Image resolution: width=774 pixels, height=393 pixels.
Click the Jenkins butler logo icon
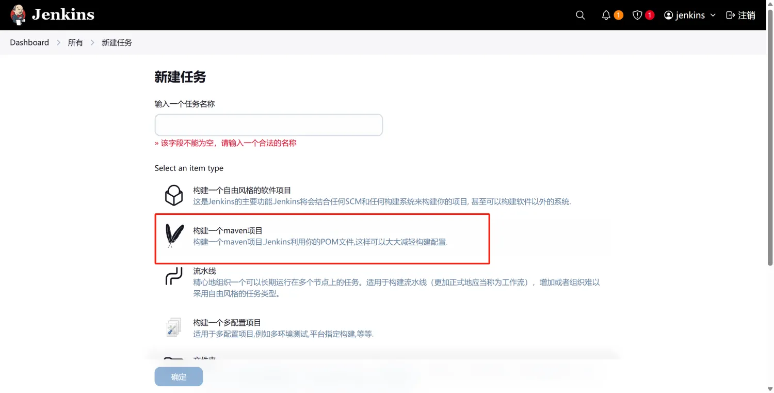coord(19,15)
